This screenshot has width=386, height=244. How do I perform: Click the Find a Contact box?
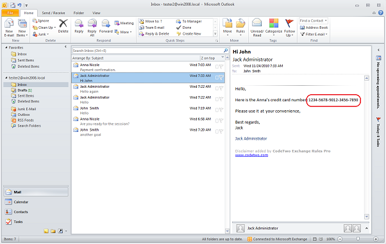(x=314, y=20)
